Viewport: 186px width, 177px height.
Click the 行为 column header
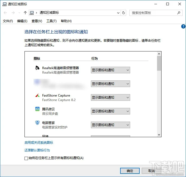pyautogui.click(x=94, y=59)
